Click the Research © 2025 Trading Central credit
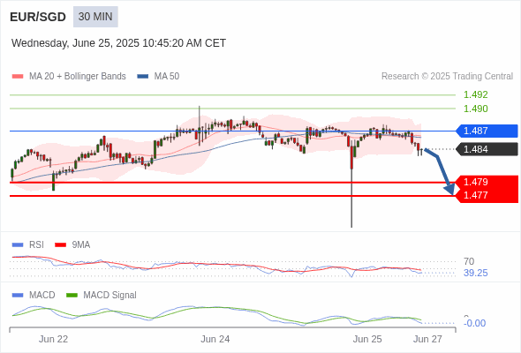Image resolution: width=521 pixels, height=353 pixels. tap(447, 77)
